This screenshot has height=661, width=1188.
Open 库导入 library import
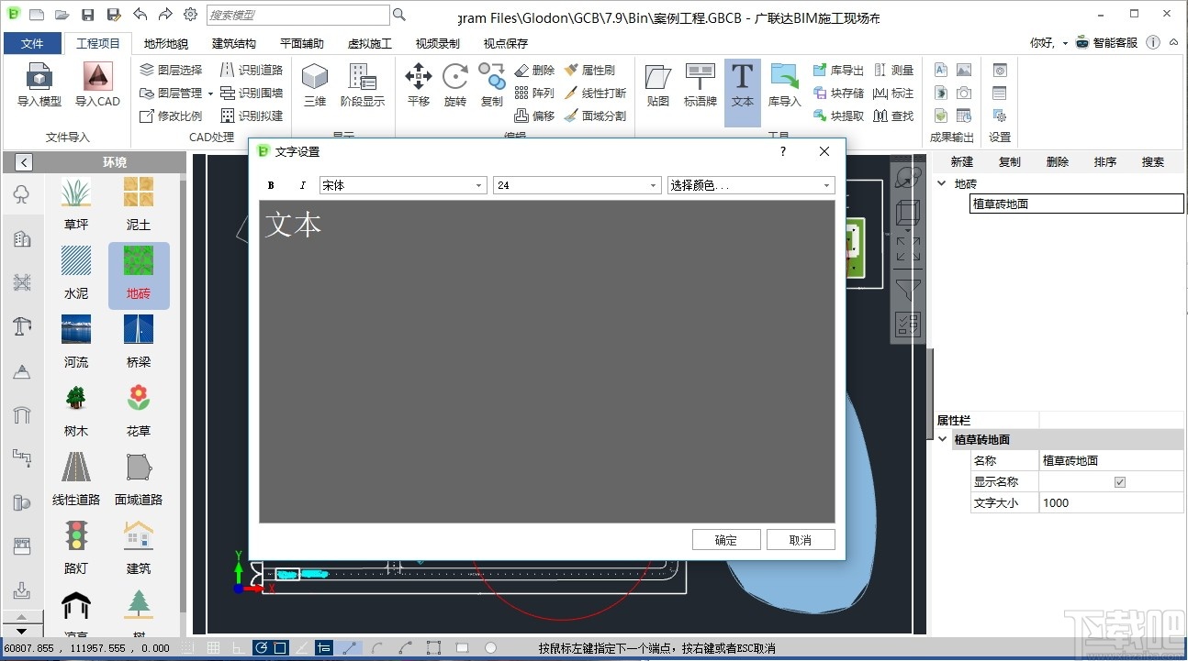(785, 85)
